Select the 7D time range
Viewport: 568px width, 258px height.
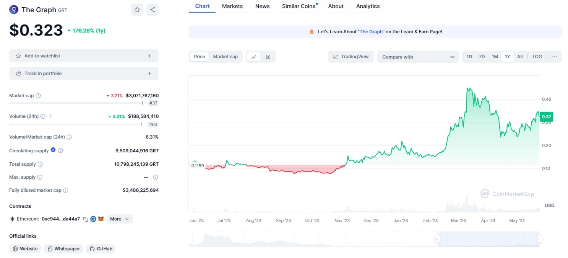(482, 57)
